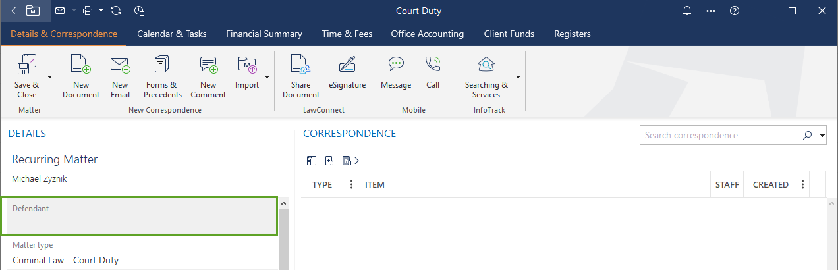Click the New Document icon
The image size is (838, 270).
81,66
